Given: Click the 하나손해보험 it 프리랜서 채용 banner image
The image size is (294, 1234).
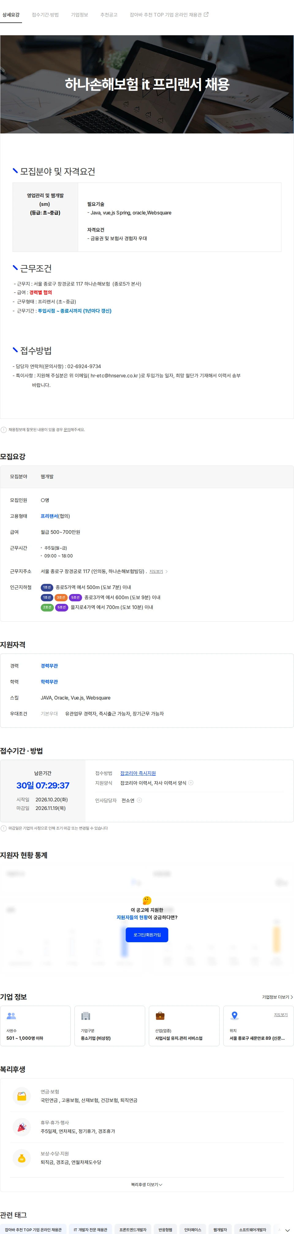Looking at the screenshot, I should point(147,84).
